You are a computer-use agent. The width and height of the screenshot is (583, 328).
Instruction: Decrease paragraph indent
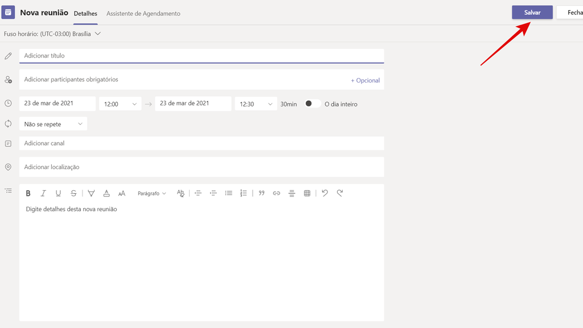(x=198, y=193)
